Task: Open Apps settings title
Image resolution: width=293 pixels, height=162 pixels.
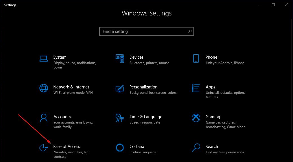Action: 210,87
